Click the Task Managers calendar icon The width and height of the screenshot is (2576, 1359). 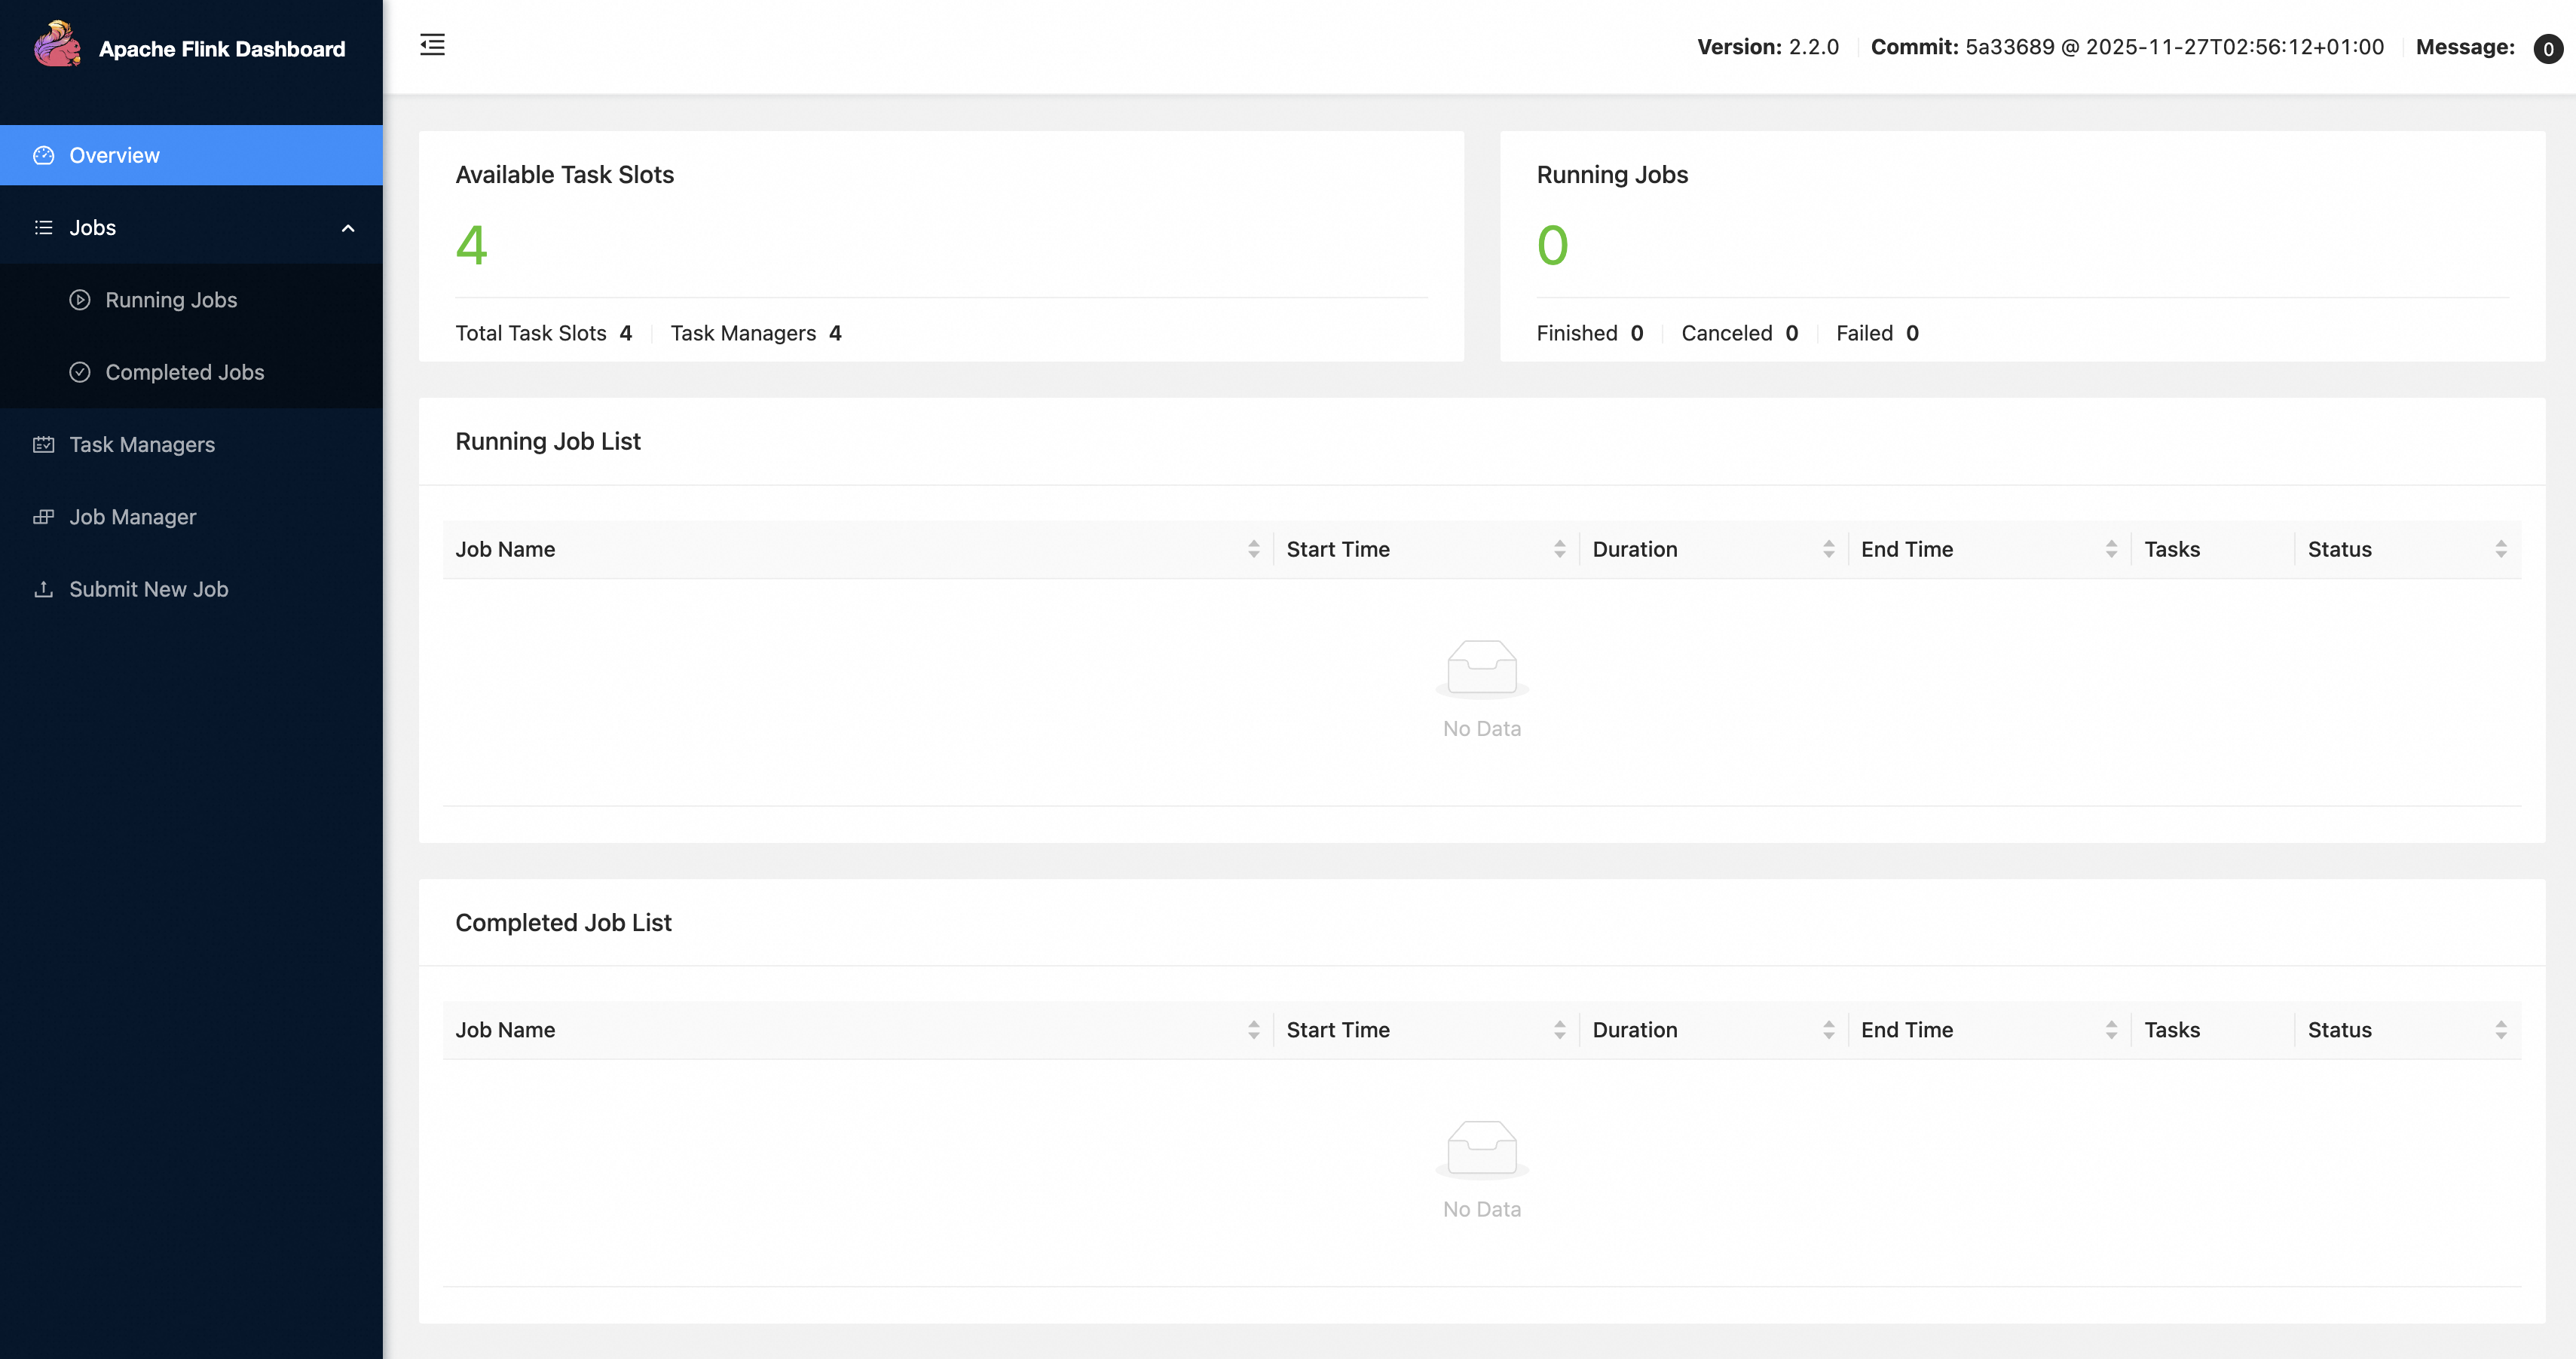(x=43, y=444)
